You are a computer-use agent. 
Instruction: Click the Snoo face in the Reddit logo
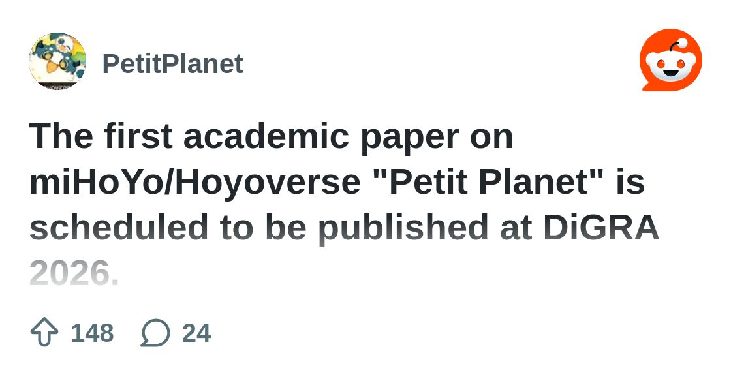(x=671, y=66)
